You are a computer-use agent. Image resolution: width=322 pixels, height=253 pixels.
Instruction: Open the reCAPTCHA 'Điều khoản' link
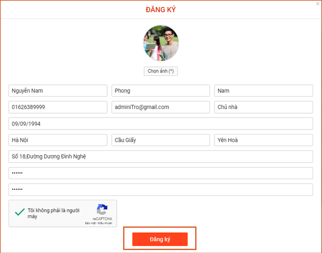[105, 223]
